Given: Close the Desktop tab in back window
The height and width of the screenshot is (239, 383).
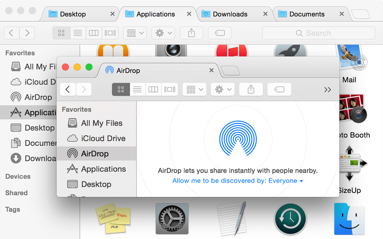Looking at the screenshot, I should tap(112, 14).
